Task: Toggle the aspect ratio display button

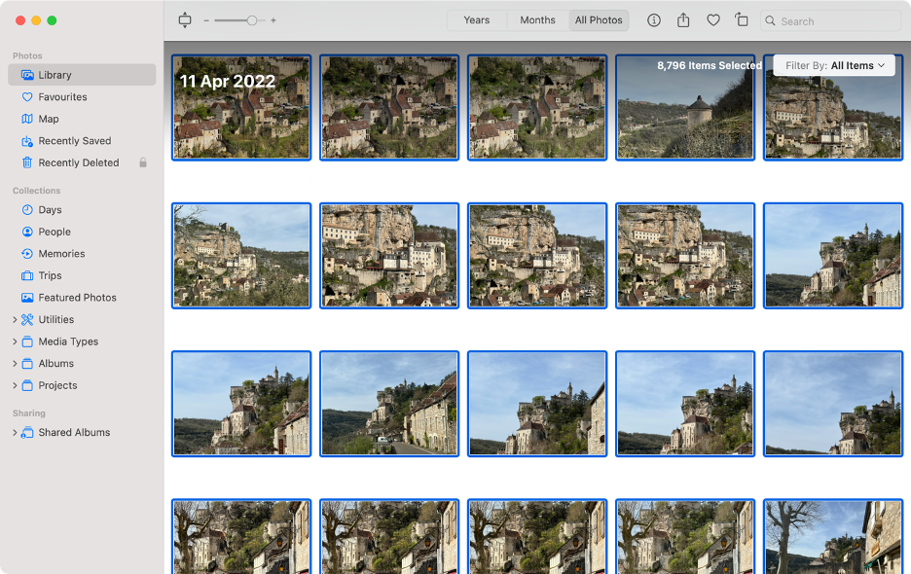Action: (184, 19)
